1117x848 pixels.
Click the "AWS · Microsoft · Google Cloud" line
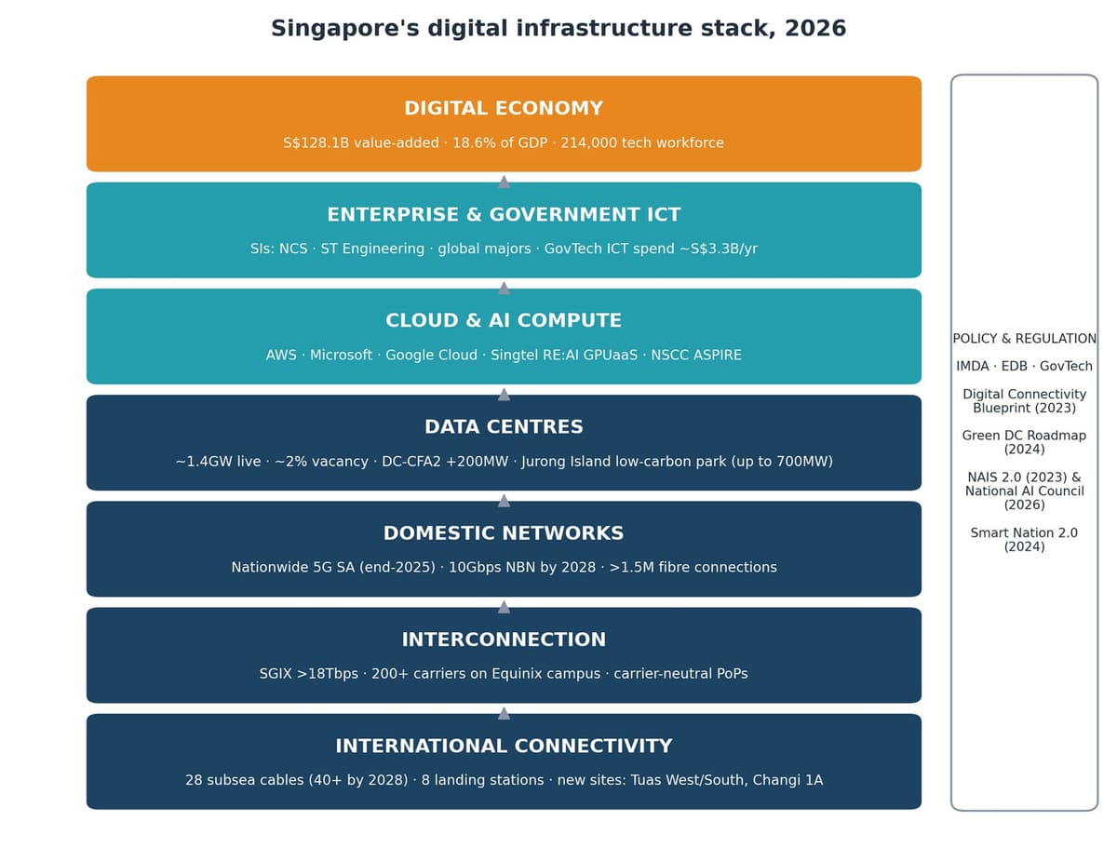tap(504, 356)
